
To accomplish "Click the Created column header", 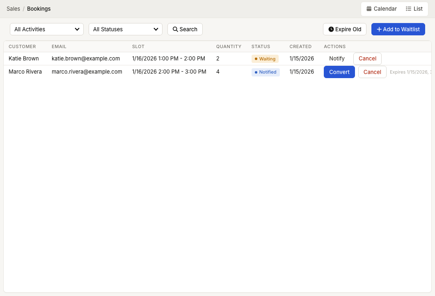I will pyautogui.click(x=300, y=47).
